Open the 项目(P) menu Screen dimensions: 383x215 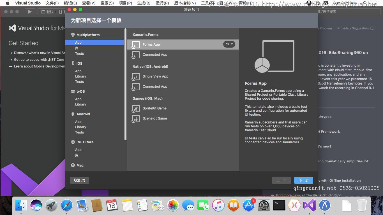125,3
